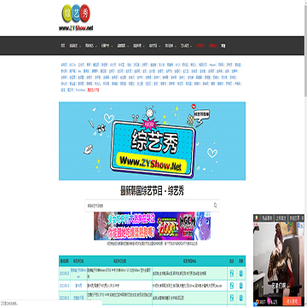
Task: Click the magnifier icon in search box
Action: [215, 205]
